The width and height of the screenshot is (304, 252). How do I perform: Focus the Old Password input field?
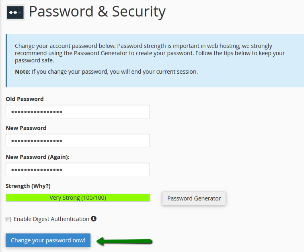[x=78, y=112]
